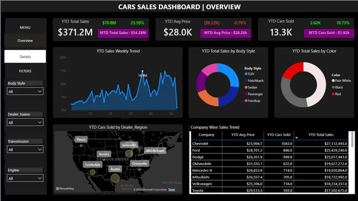Open the Overview page button

point(25,41)
